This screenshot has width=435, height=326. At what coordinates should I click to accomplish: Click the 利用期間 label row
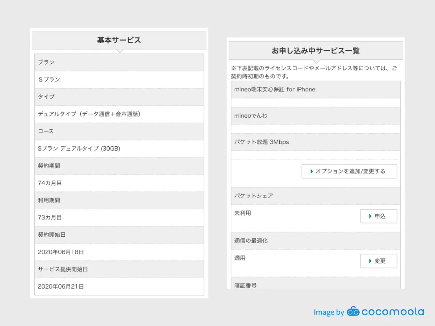119,200
